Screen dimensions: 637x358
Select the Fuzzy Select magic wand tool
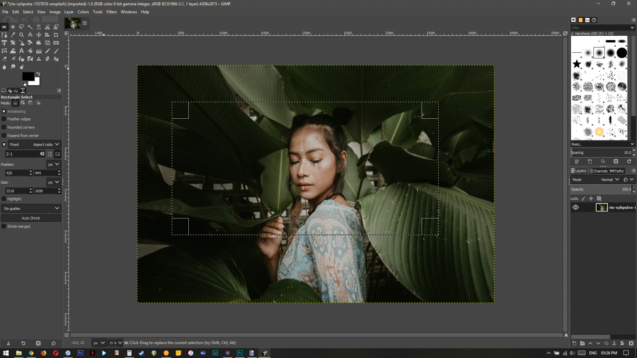30,27
